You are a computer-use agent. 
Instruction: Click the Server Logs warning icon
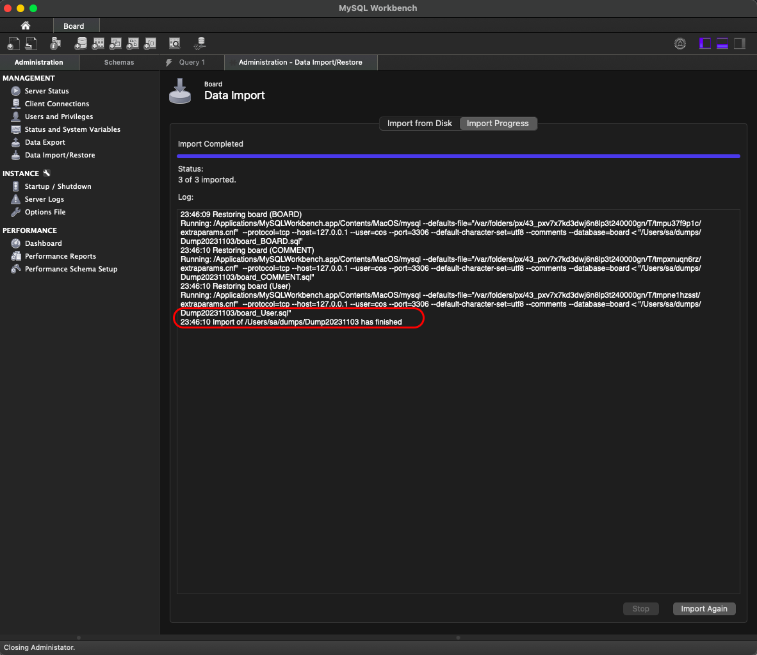point(16,199)
